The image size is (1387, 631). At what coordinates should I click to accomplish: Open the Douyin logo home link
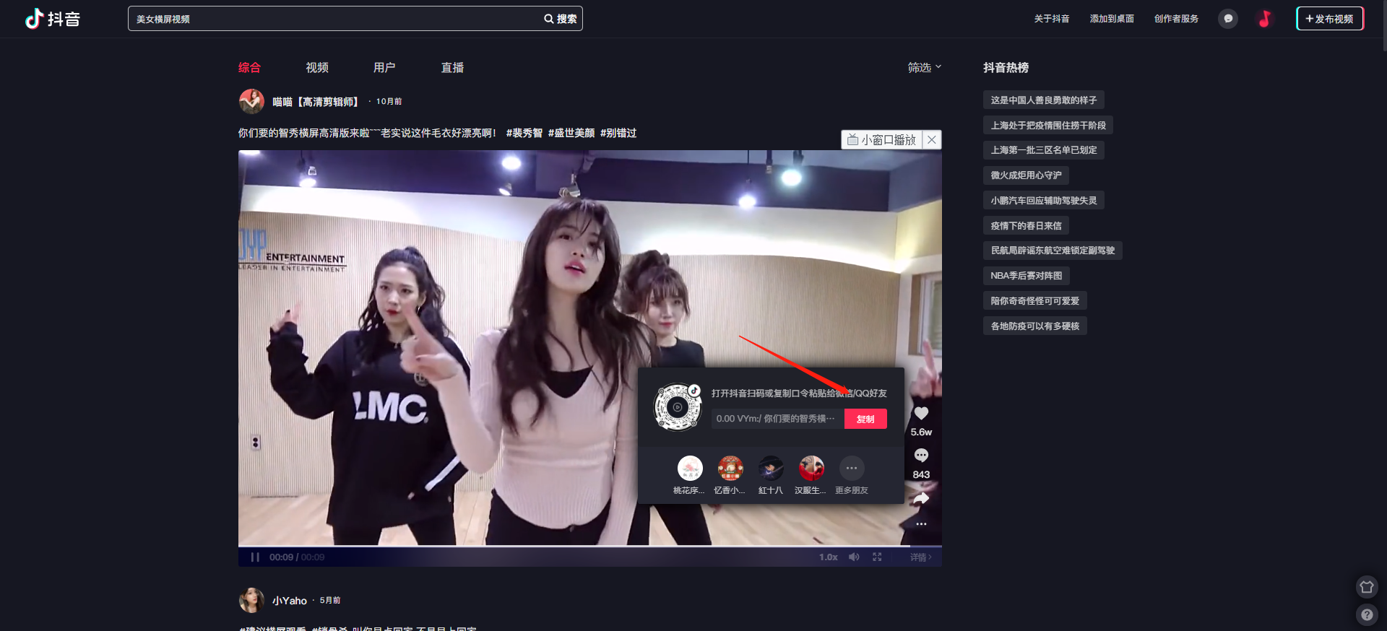click(52, 19)
